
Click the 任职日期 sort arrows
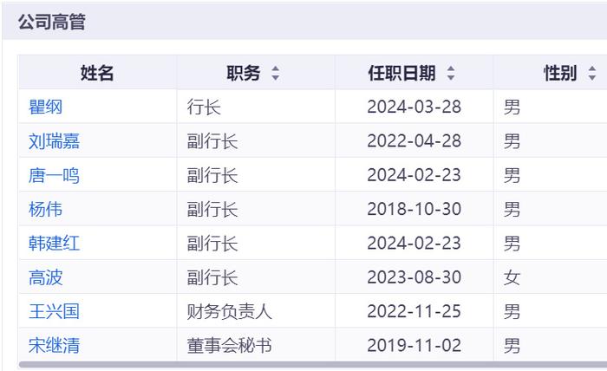point(451,74)
